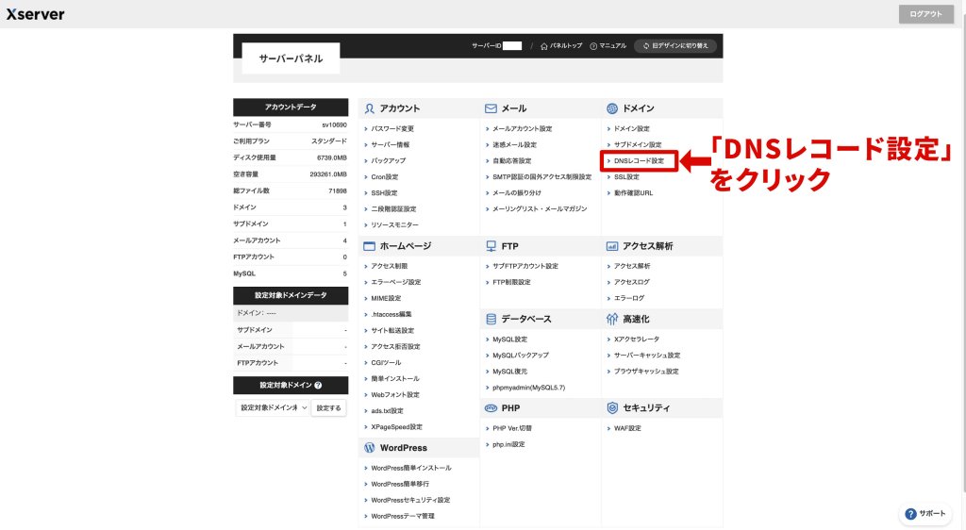
Task: Click the WordPress logo icon
Action: tap(369, 448)
